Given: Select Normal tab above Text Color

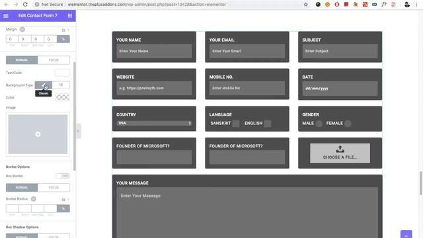Looking at the screenshot, I should (x=22, y=60).
